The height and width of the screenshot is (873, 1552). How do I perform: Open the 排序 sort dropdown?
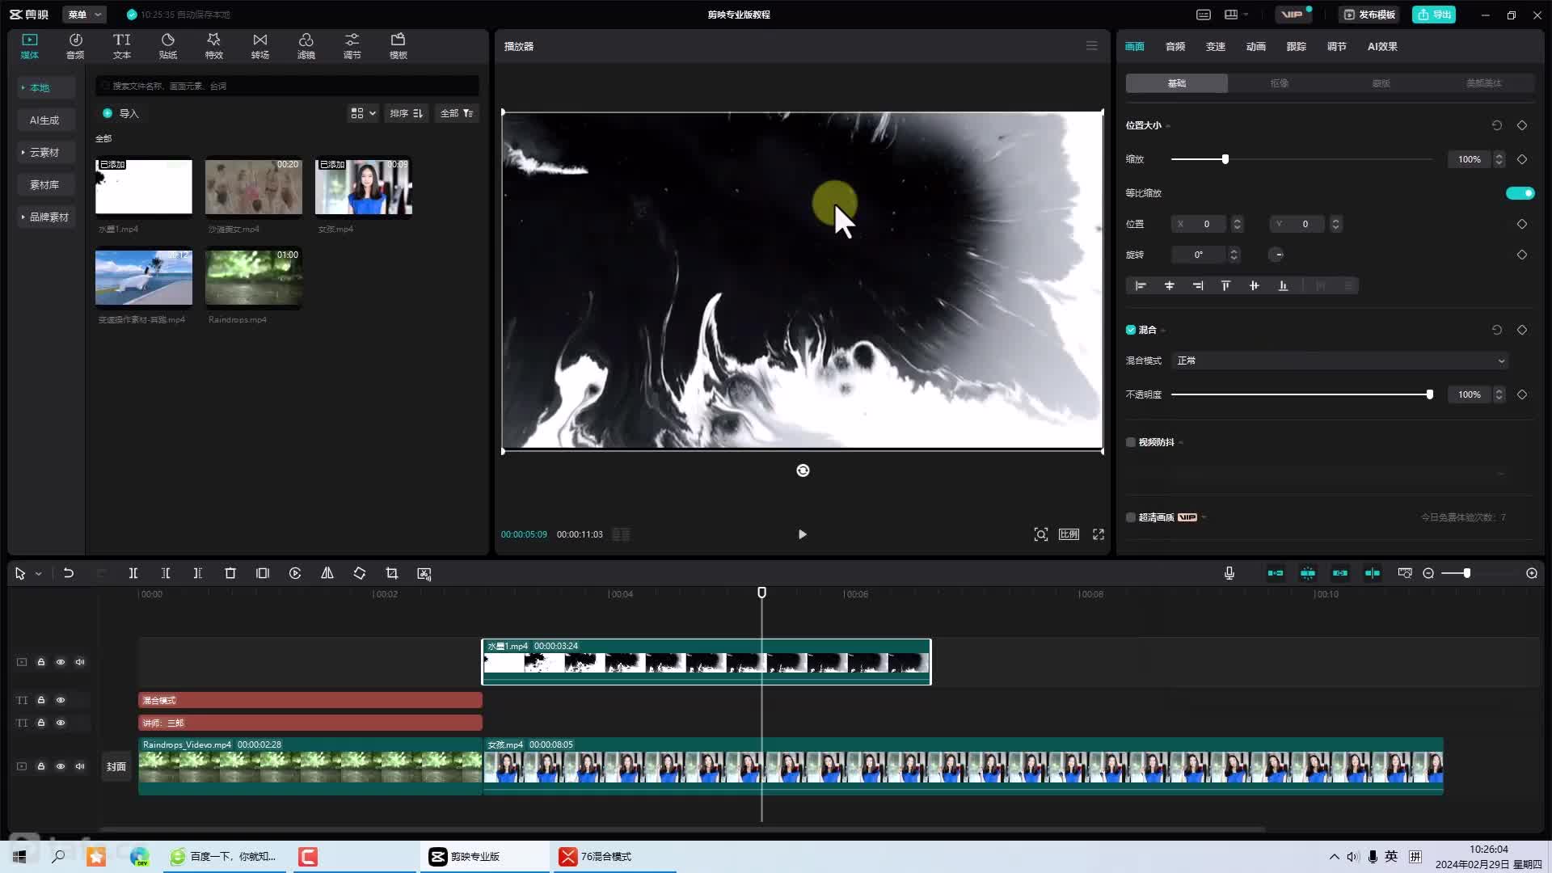[406, 113]
